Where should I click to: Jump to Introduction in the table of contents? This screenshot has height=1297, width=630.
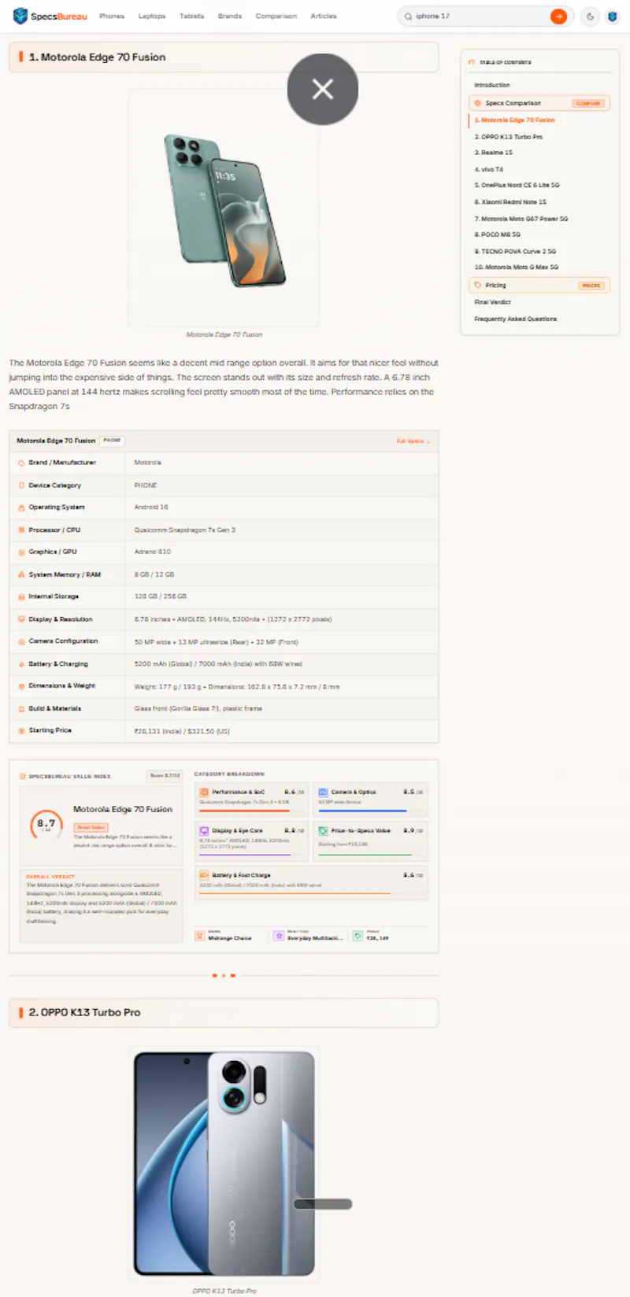[x=492, y=85]
